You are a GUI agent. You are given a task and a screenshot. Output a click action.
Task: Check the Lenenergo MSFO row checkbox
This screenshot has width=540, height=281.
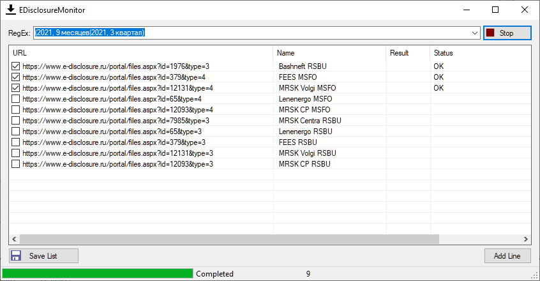point(15,99)
